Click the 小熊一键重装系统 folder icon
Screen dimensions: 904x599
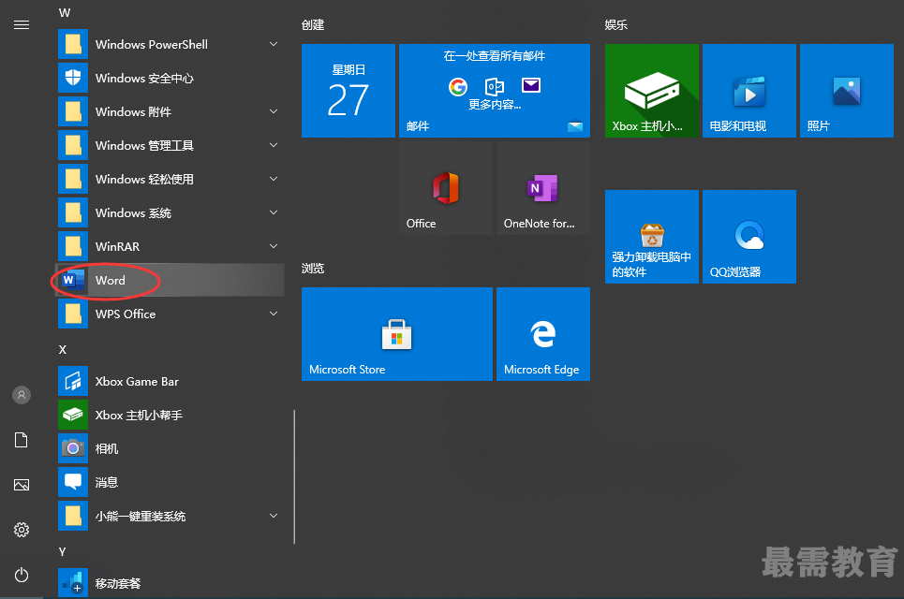[73, 516]
